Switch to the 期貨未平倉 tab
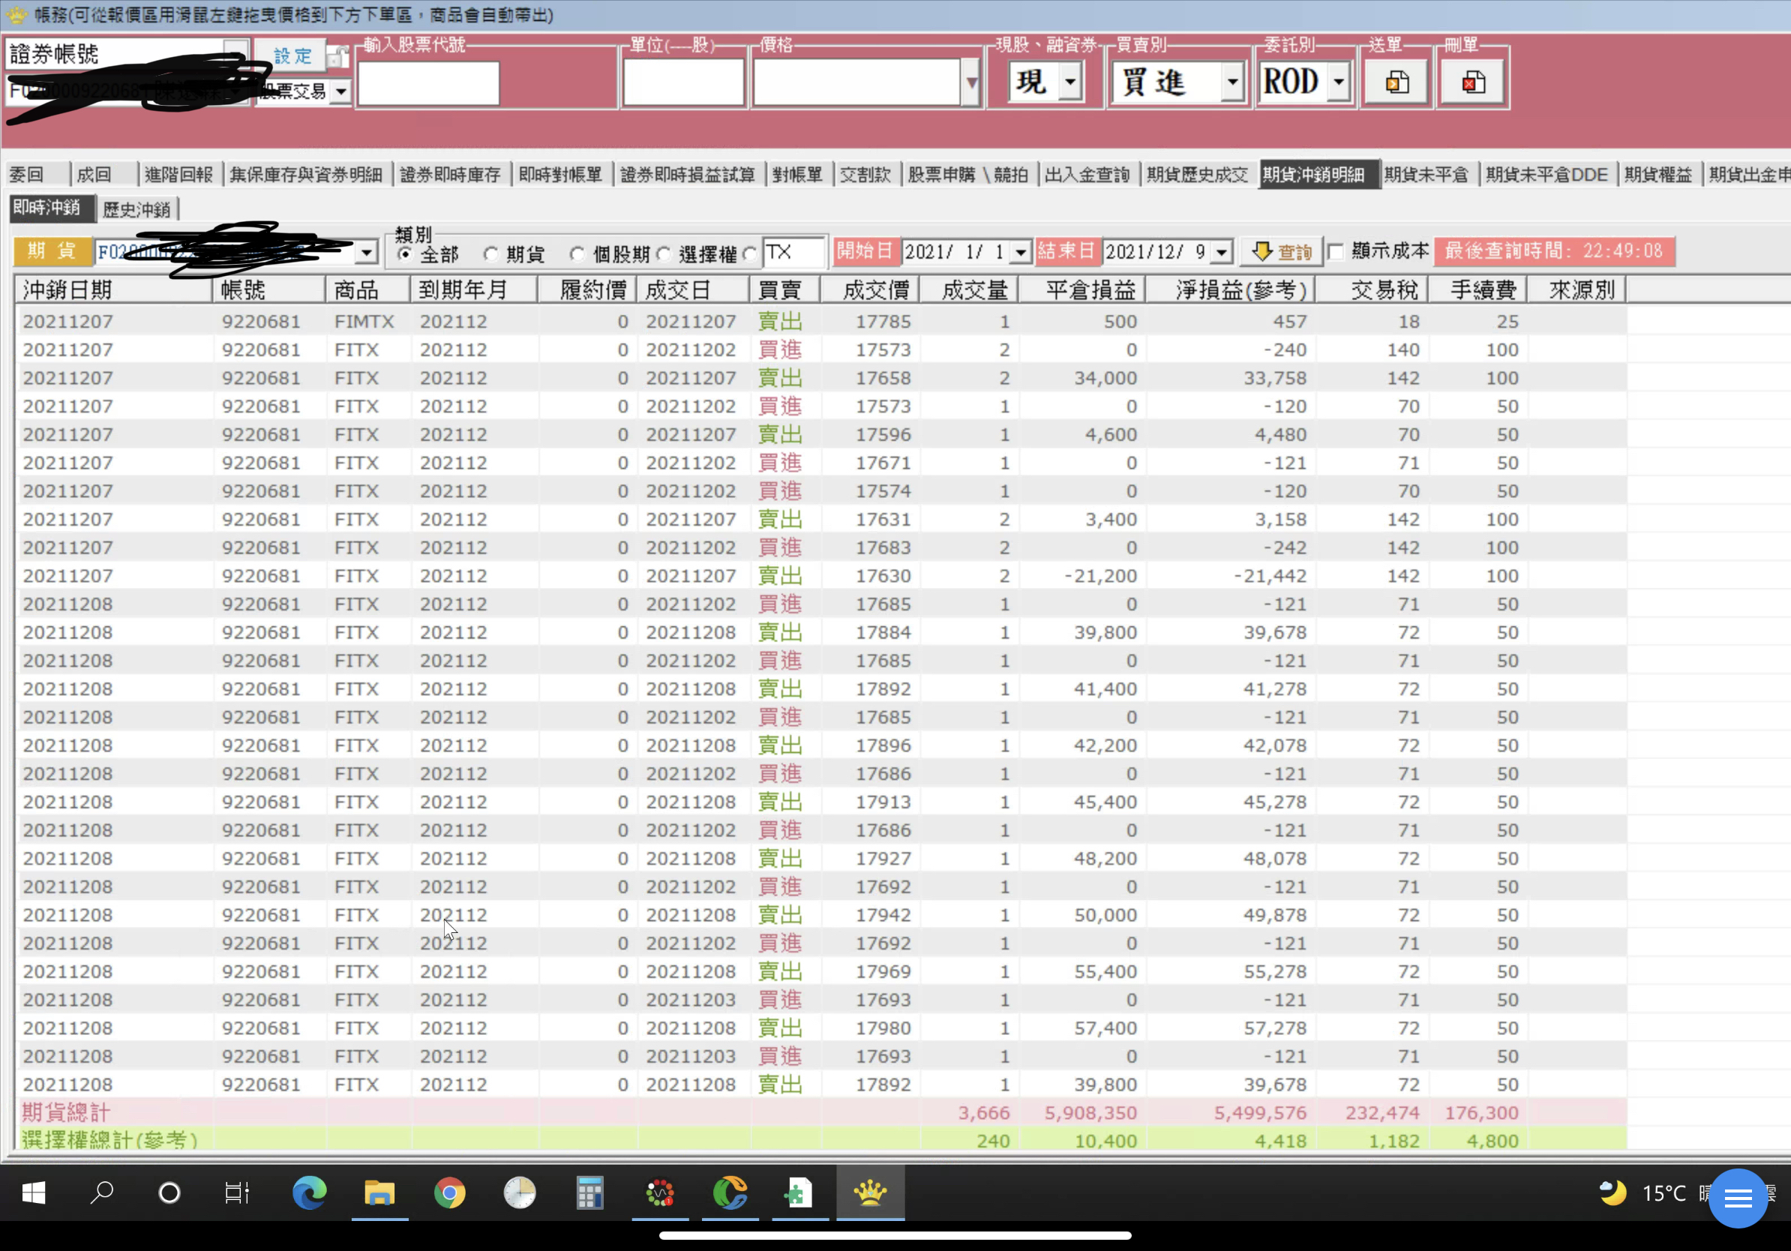This screenshot has width=1791, height=1251. (x=1425, y=175)
